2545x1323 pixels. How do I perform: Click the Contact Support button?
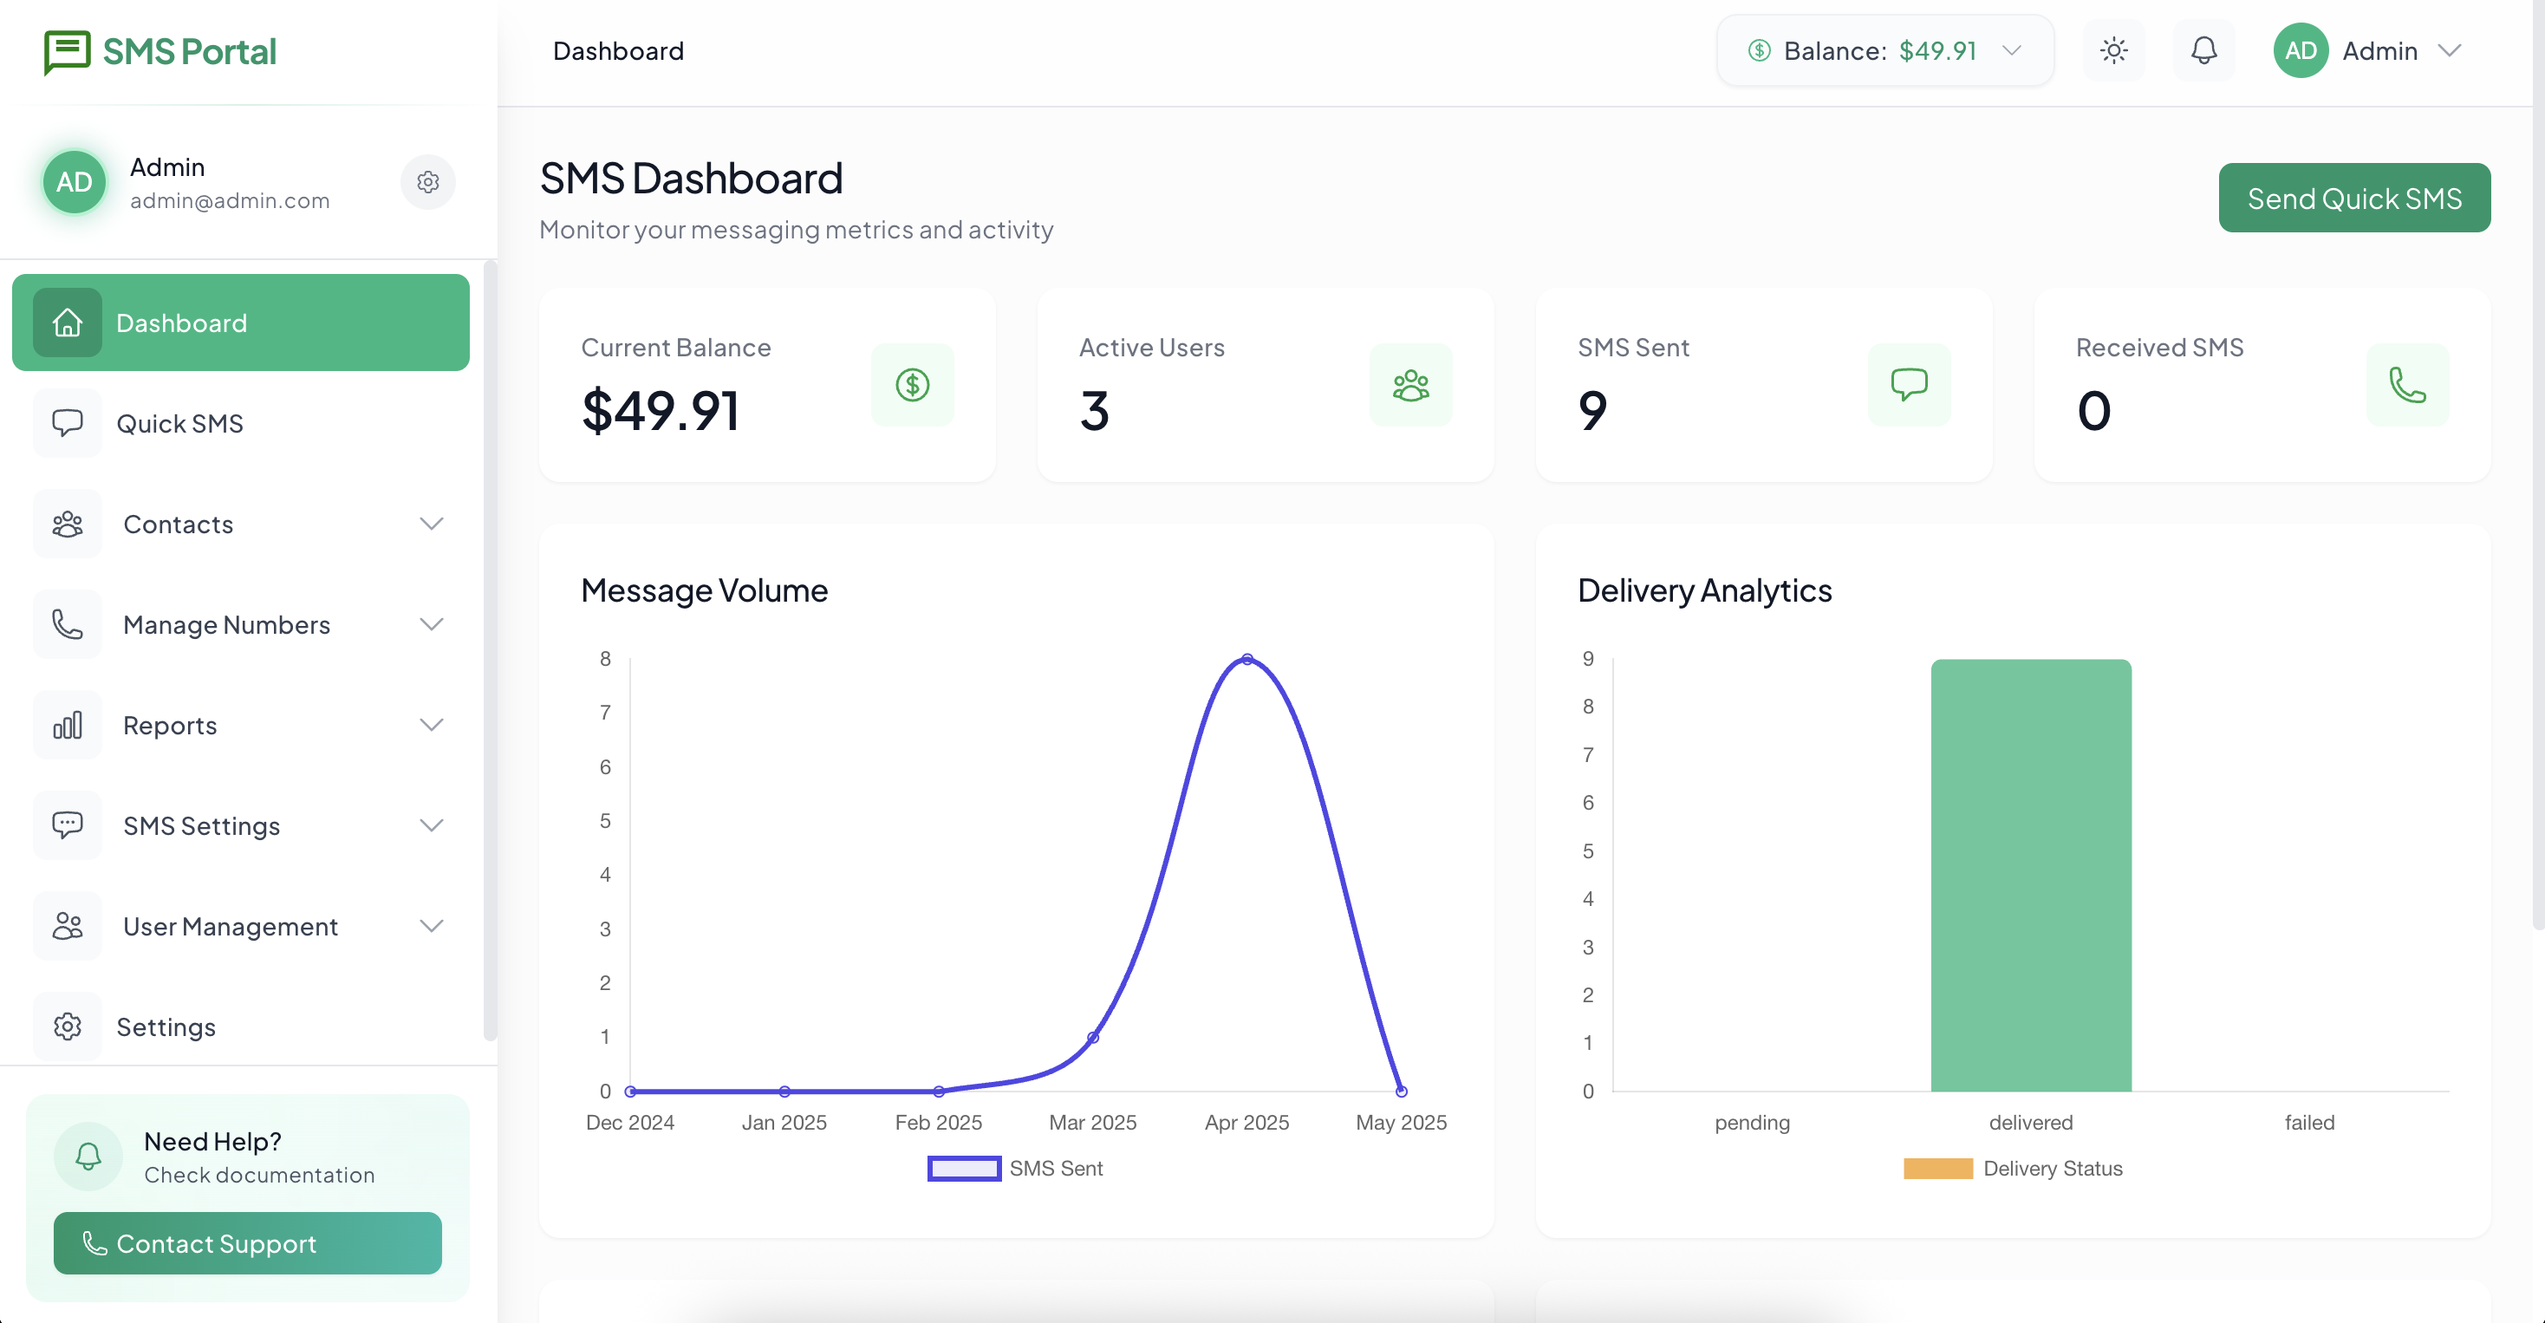tap(247, 1243)
